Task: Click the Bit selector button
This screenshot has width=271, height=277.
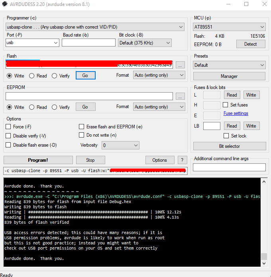Action: pos(229,146)
